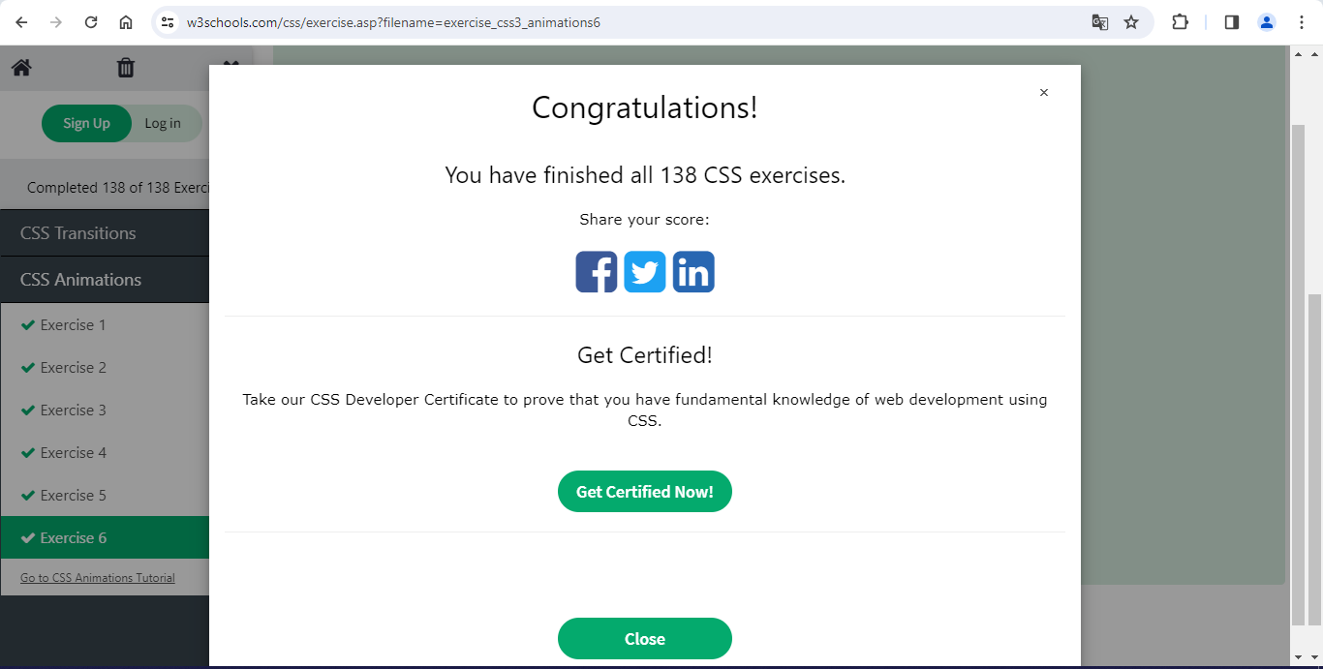Viewport: 1323px width, 669px height.
Task: Follow Go to CSS Animations Tutorial link
Action: click(x=98, y=578)
